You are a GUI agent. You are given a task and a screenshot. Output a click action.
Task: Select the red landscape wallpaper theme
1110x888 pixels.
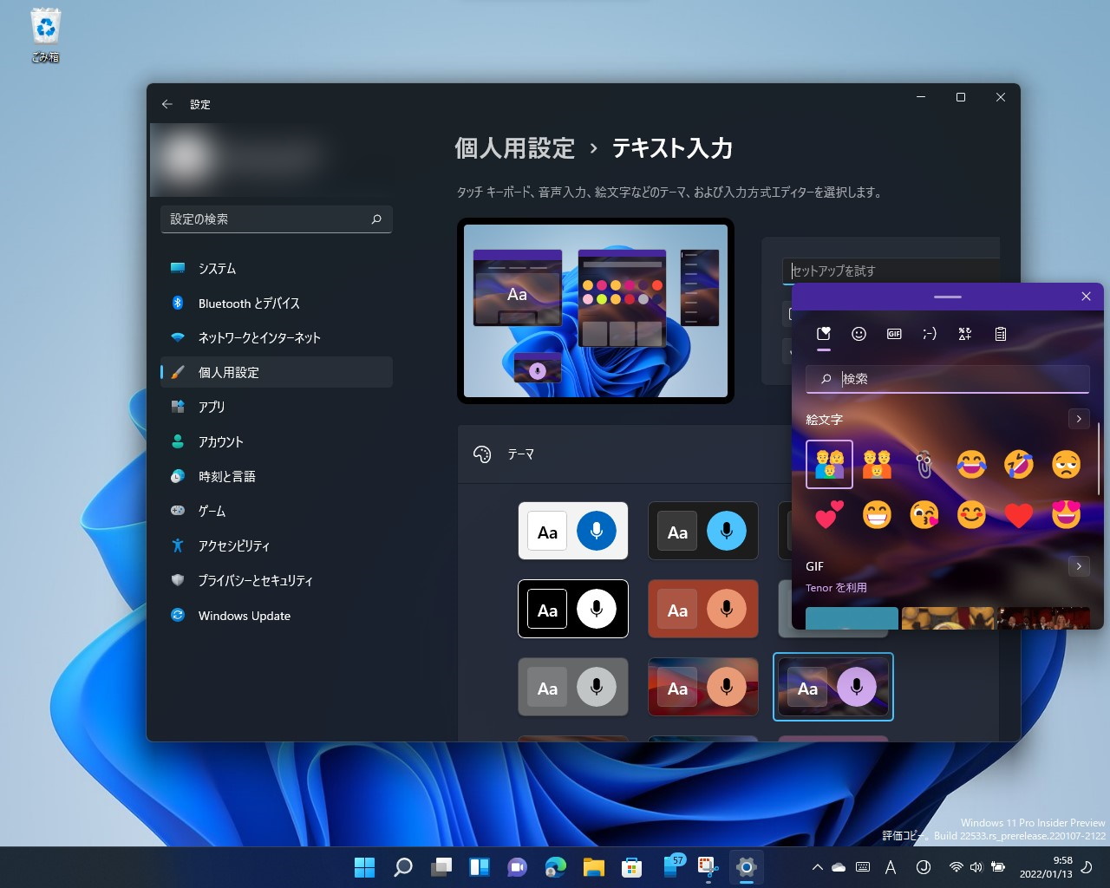703,687
